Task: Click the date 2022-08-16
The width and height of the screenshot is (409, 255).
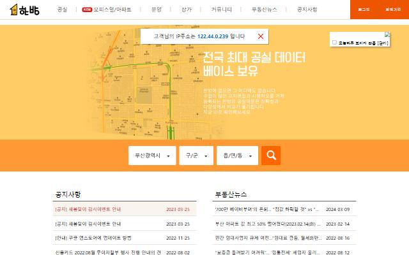Action: tap(337, 238)
